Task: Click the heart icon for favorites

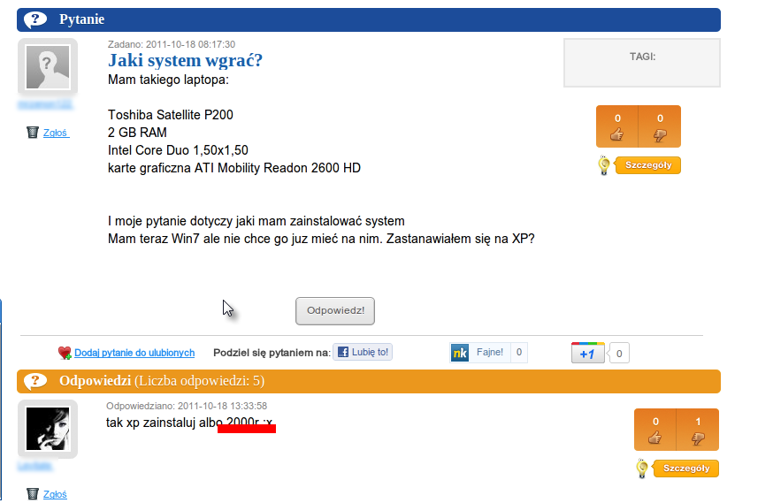Action: (x=65, y=353)
